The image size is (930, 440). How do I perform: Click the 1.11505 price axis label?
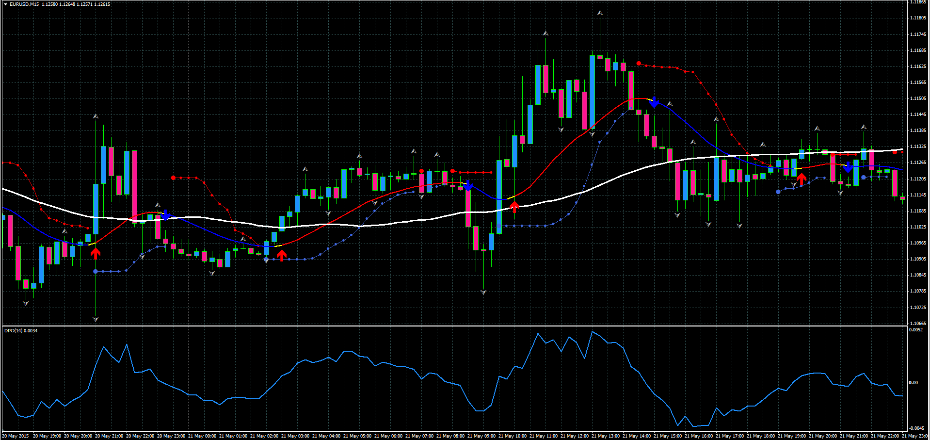(x=917, y=98)
